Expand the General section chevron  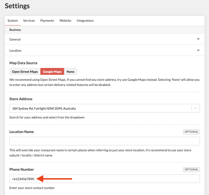point(198,39)
